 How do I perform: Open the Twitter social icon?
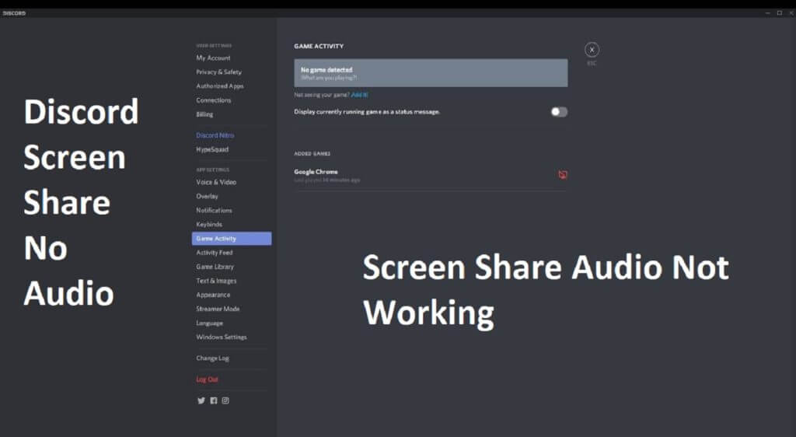201,400
